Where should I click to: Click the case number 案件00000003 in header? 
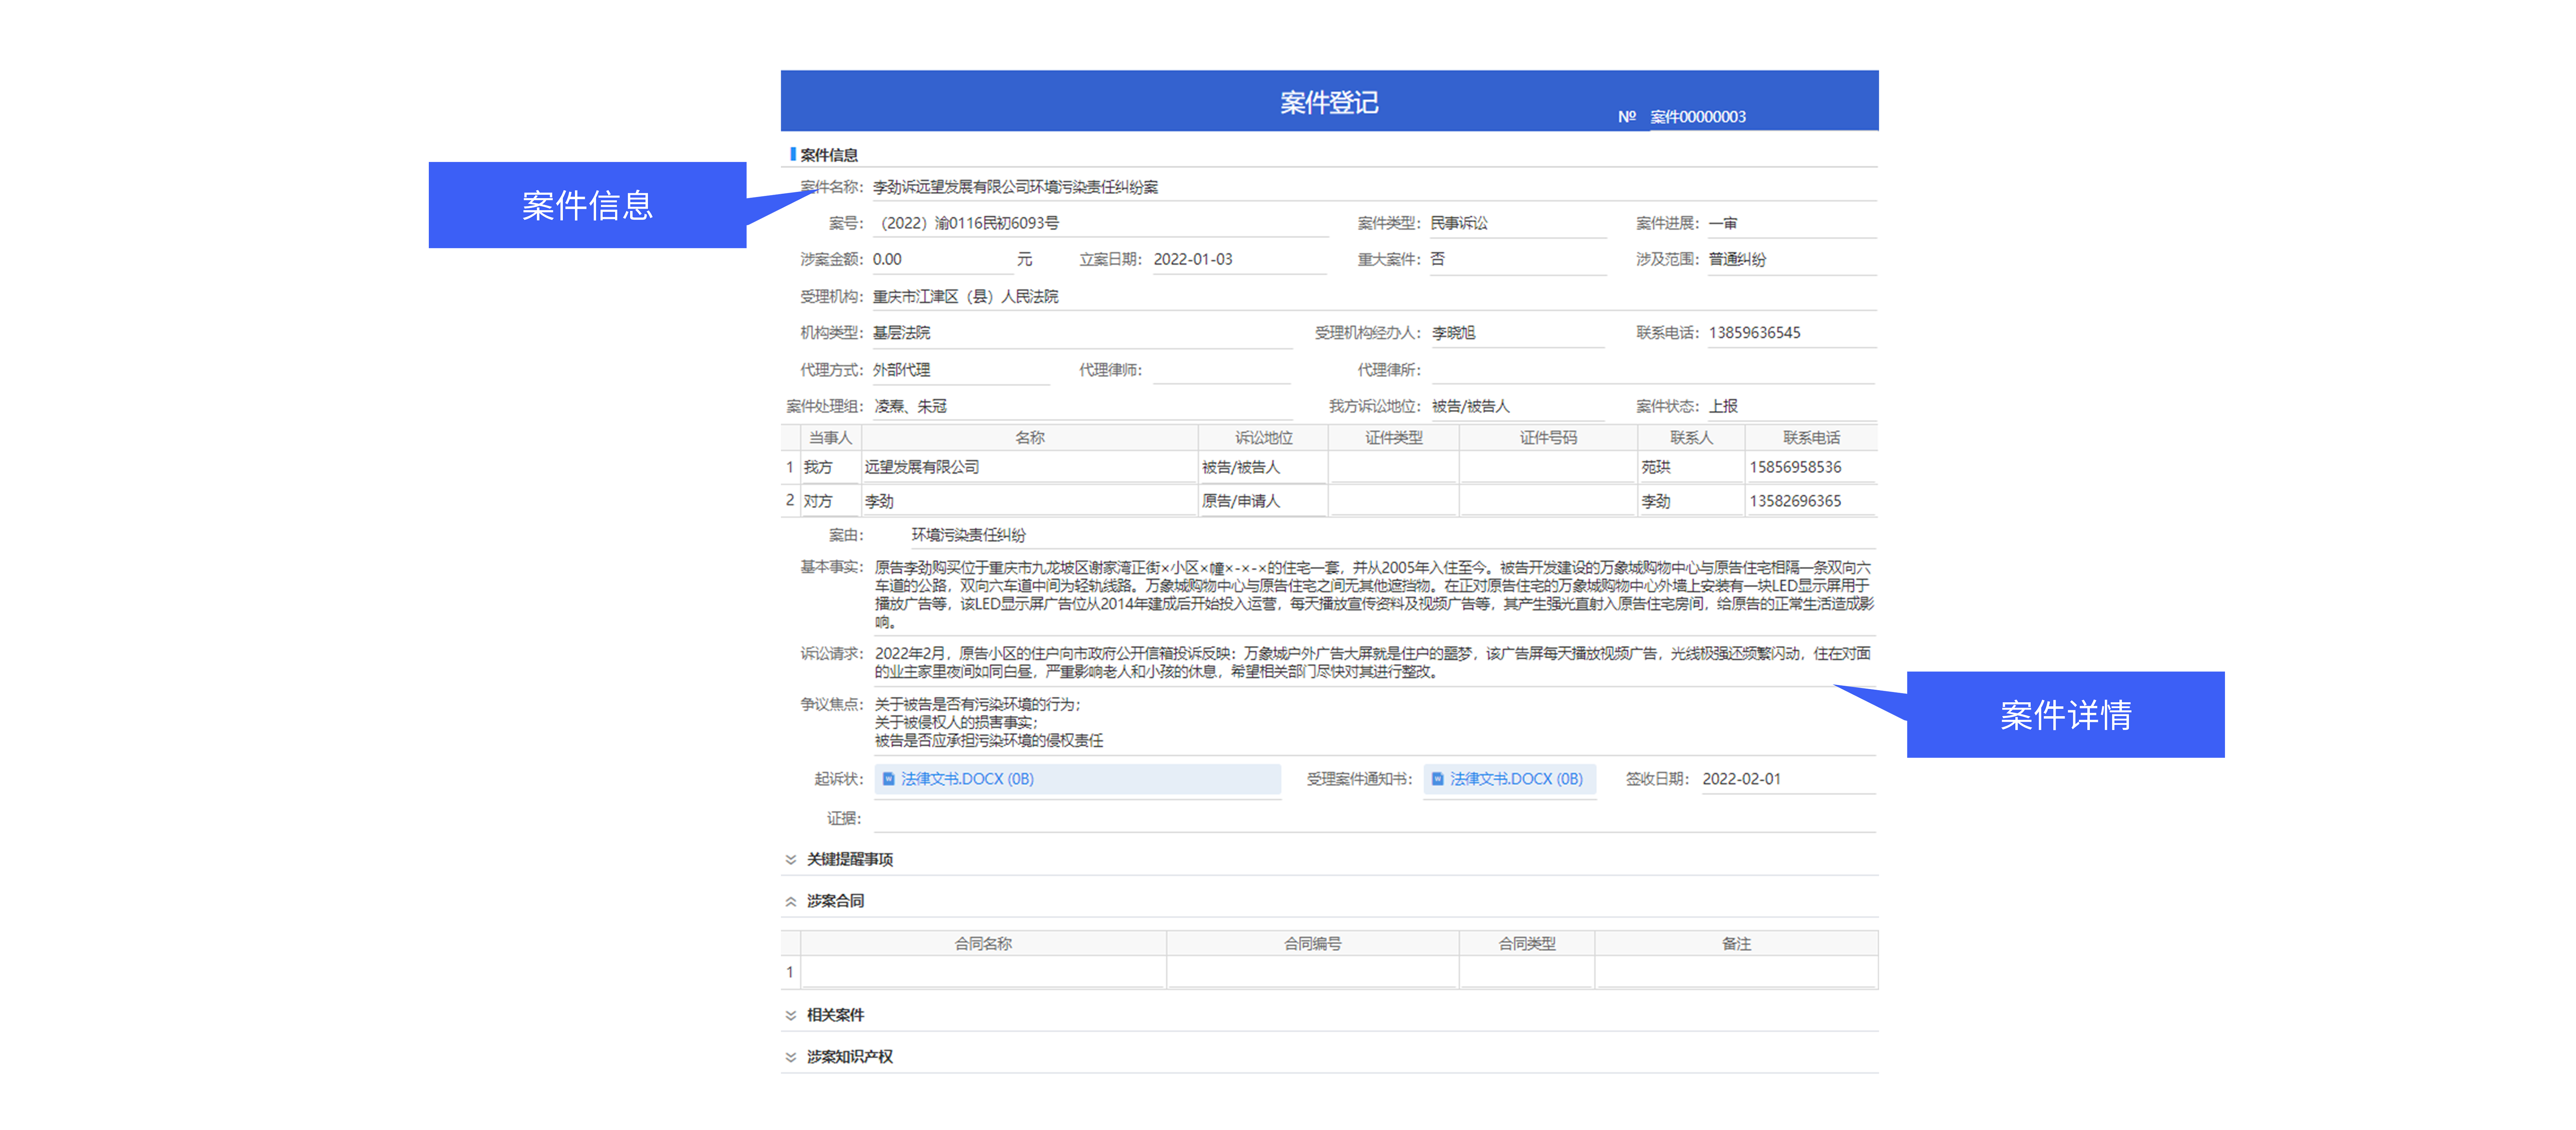(1698, 117)
